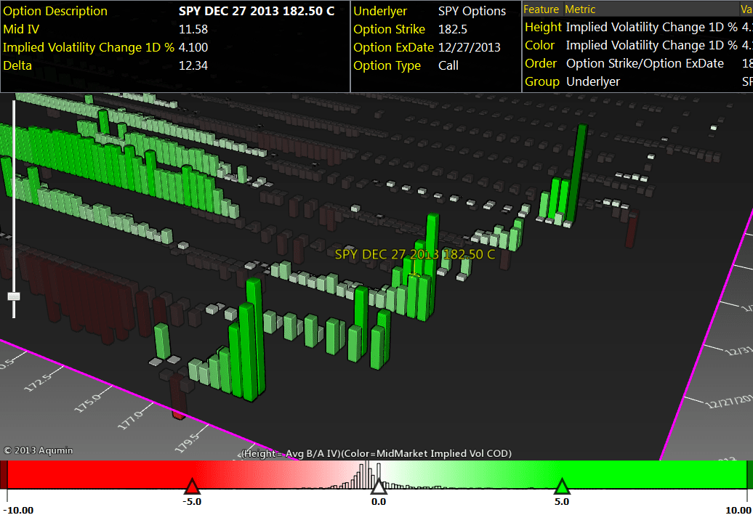Select the Group feature row
The image size is (753, 515).
pyautogui.click(x=542, y=82)
